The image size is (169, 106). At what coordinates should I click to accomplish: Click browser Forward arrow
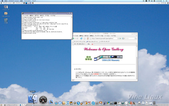(77, 38)
